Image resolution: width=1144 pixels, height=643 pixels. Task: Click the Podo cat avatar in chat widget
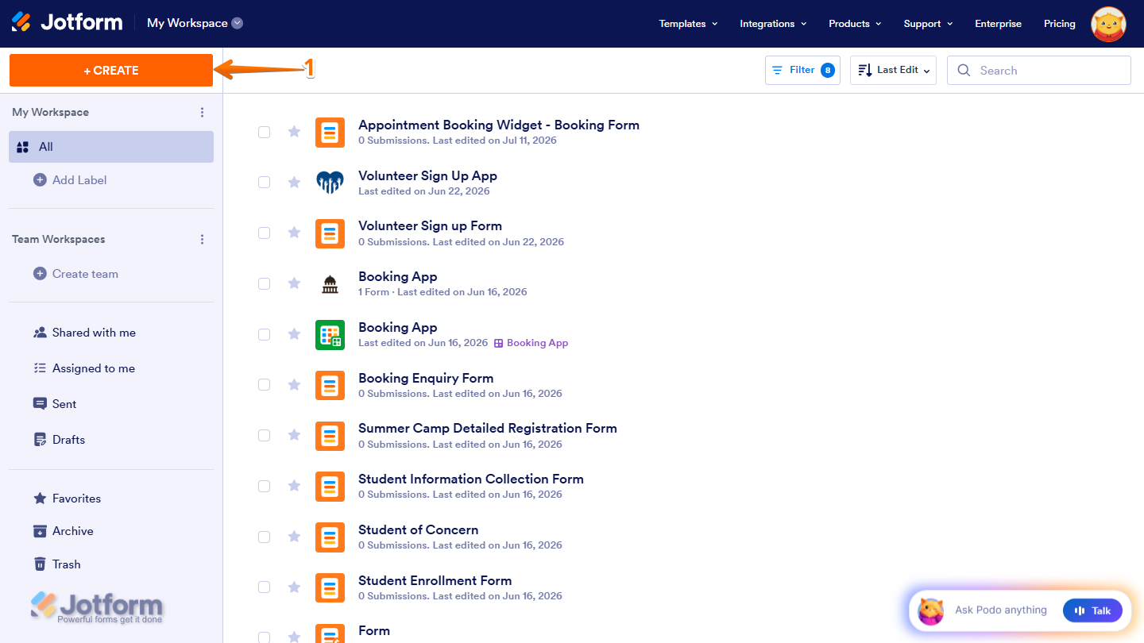pyautogui.click(x=930, y=610)
